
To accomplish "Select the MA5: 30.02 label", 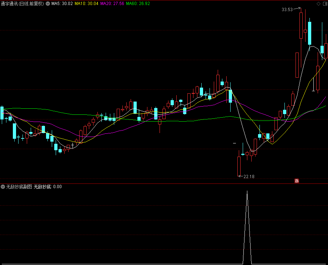I will coord(62,4).
